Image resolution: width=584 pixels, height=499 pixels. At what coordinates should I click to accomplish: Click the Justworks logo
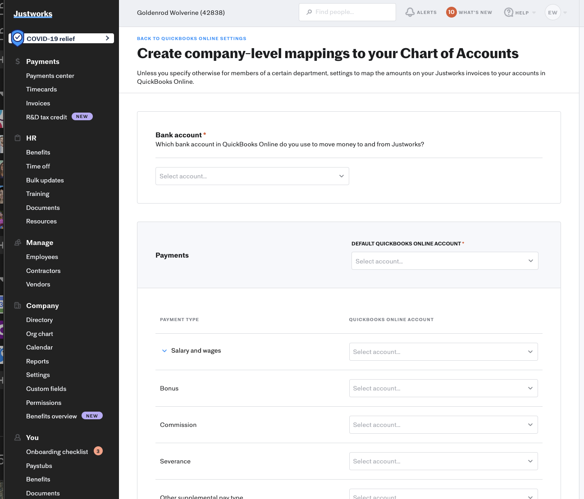tap(33, 14)
